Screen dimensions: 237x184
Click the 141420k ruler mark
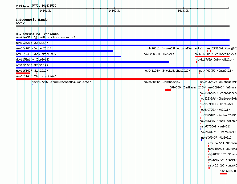point(114,11)
